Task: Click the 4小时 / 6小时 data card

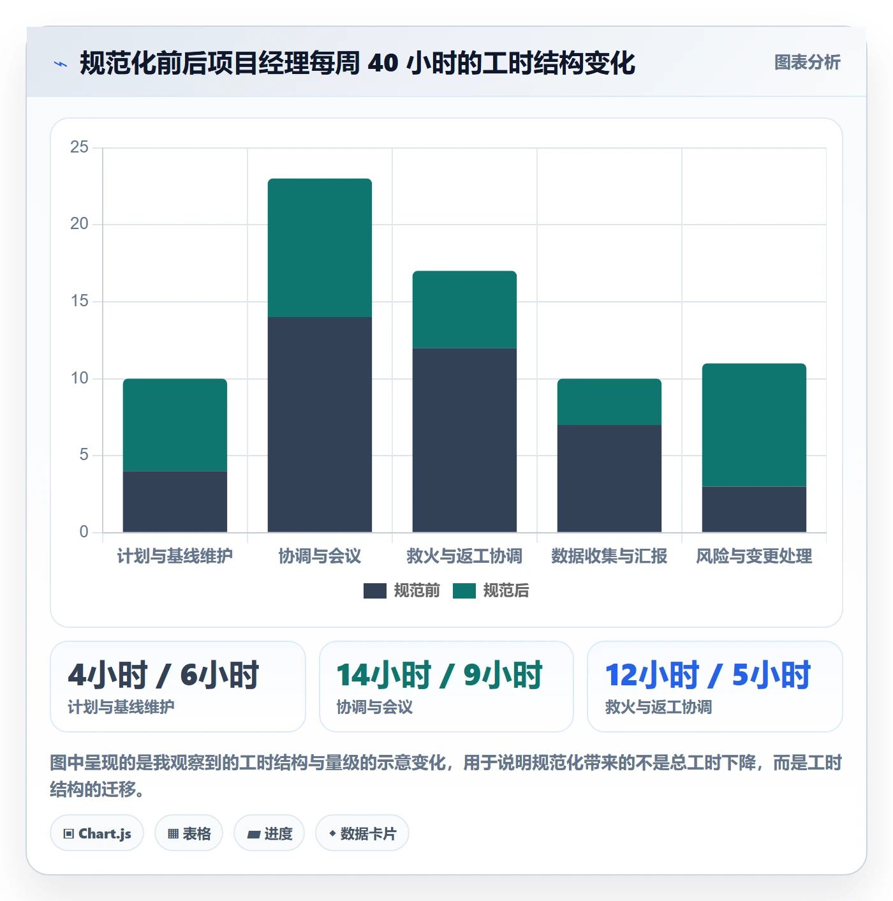Action: 178,687
